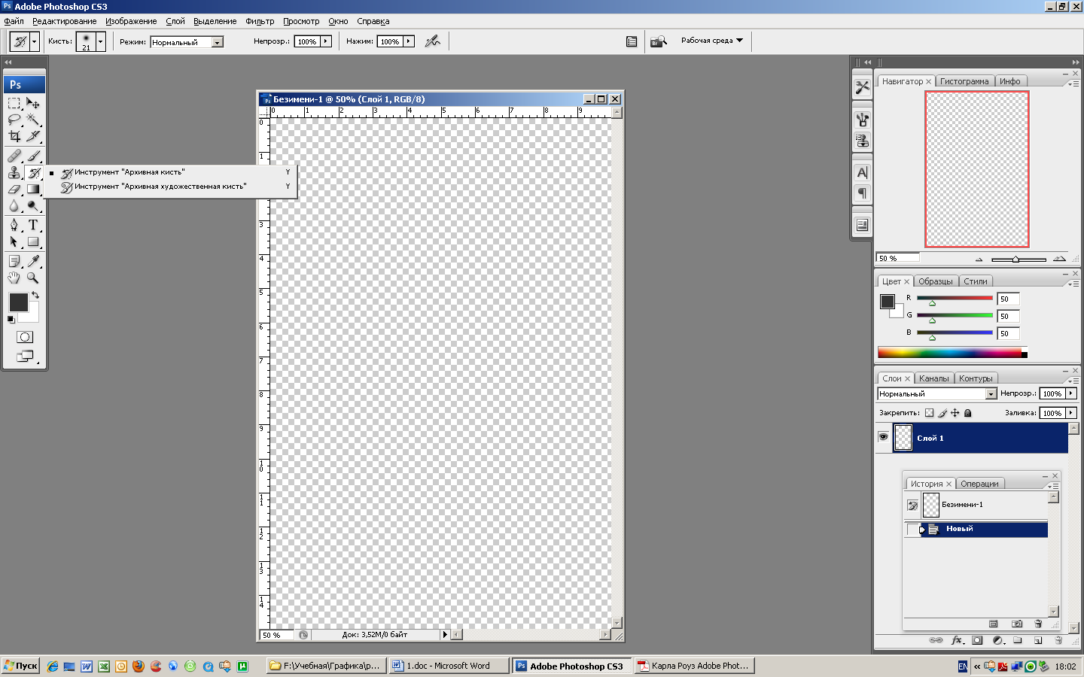Select the Gradient tool
Image resolution: width=1084 pixels, height=677 pixels.
(33, 190)
